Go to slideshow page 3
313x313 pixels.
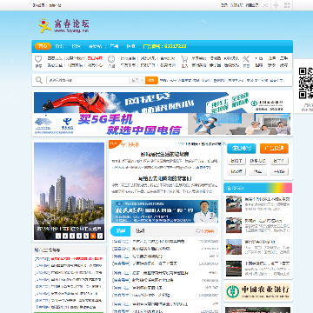point(72,236)
